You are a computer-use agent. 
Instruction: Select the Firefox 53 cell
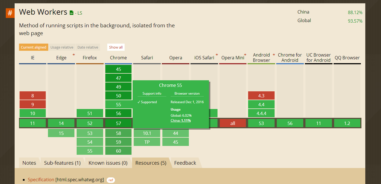(90, 133)
